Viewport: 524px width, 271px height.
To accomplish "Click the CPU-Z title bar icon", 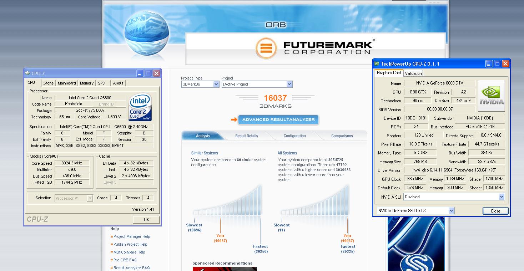I will 27,73.
